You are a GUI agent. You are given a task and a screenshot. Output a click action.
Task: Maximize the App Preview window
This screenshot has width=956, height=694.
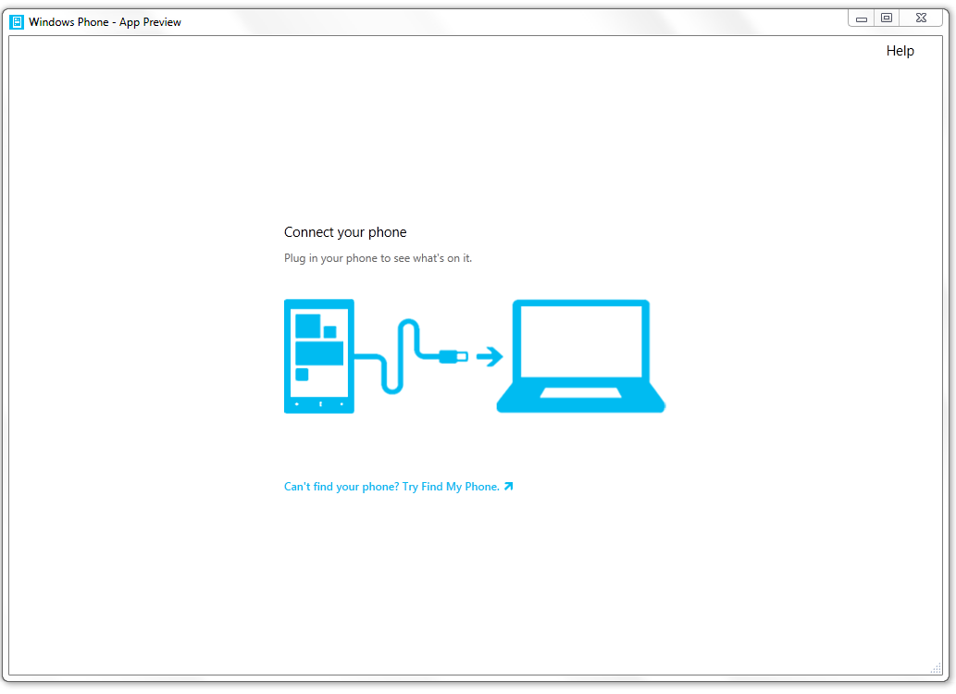[887, 19]
